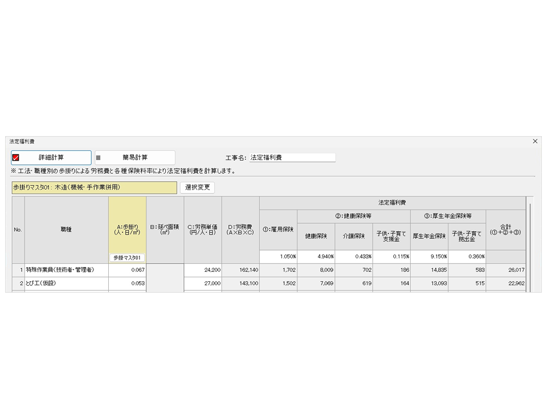547x410 pixels.
Task: Click 雇用保険 amount 1,502
Action: click(279, 284)
